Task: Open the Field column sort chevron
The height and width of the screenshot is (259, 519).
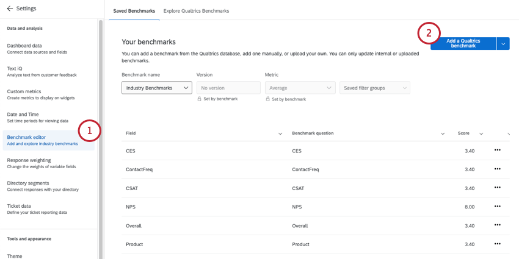Action: point(280,133)
